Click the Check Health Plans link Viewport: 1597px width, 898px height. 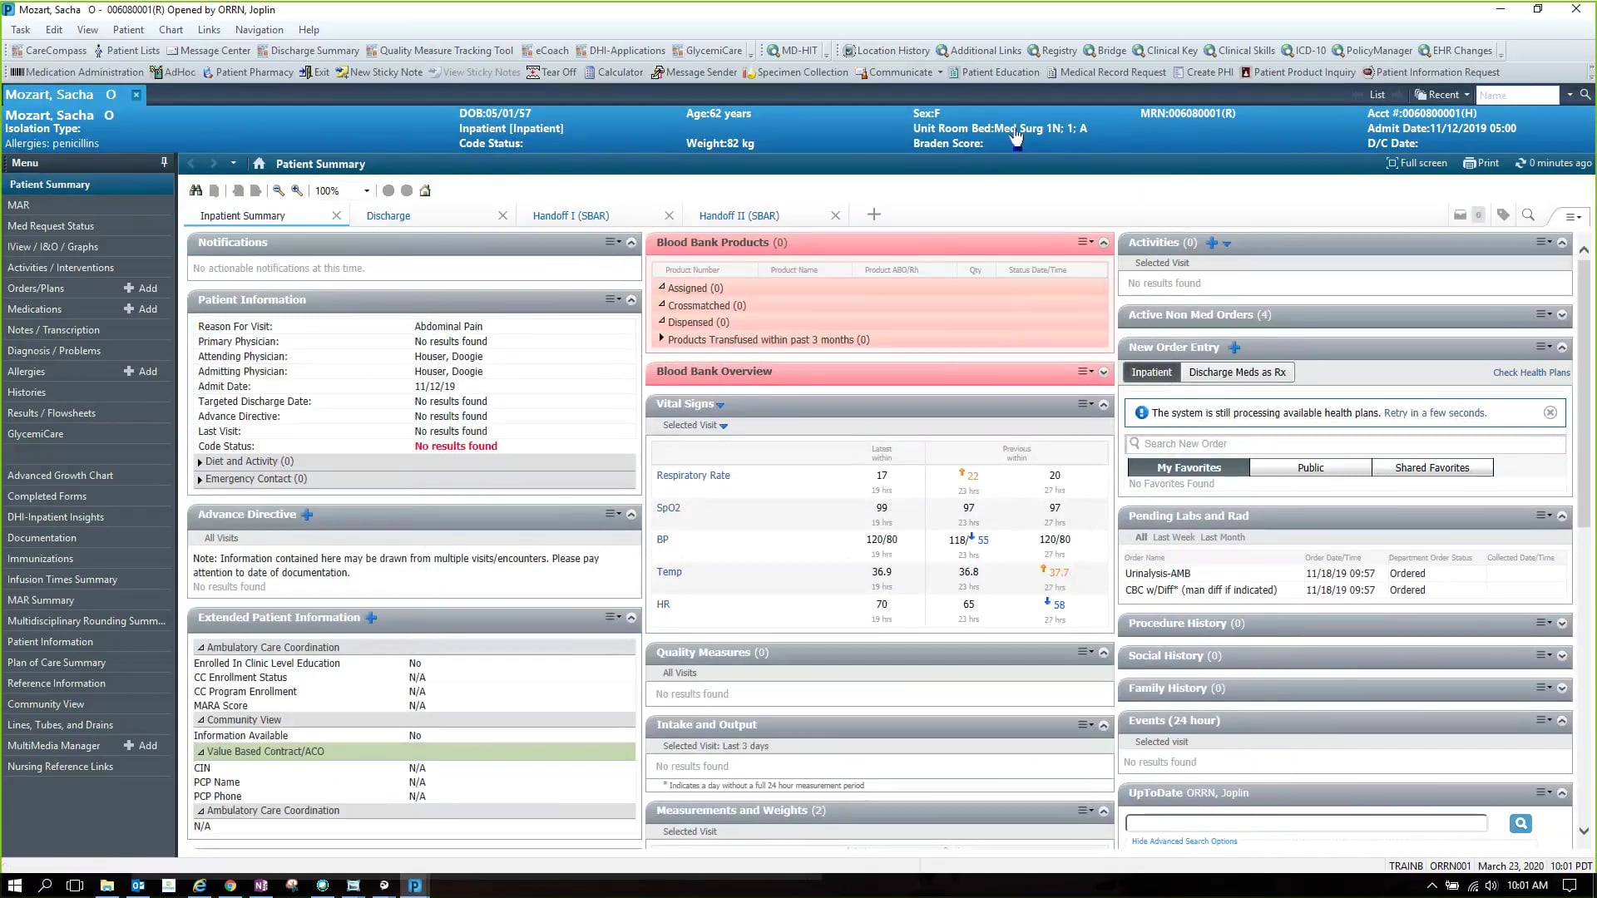click(1531, 373)
